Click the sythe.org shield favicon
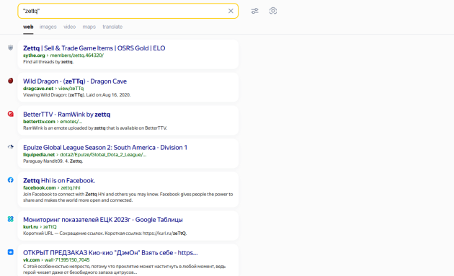 tap(10, 48)
